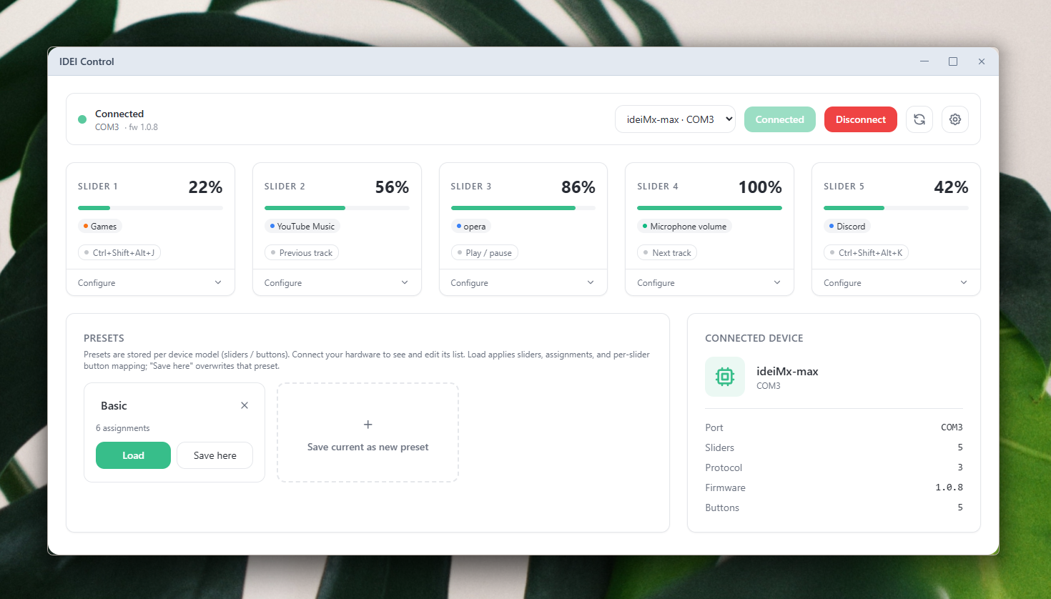
Task: Click the greyed Connected button
Action: (780, 119)
